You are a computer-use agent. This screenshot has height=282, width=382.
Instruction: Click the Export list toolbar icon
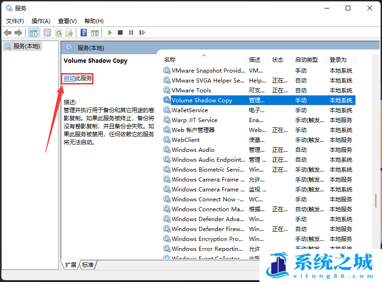coord(69,33)
